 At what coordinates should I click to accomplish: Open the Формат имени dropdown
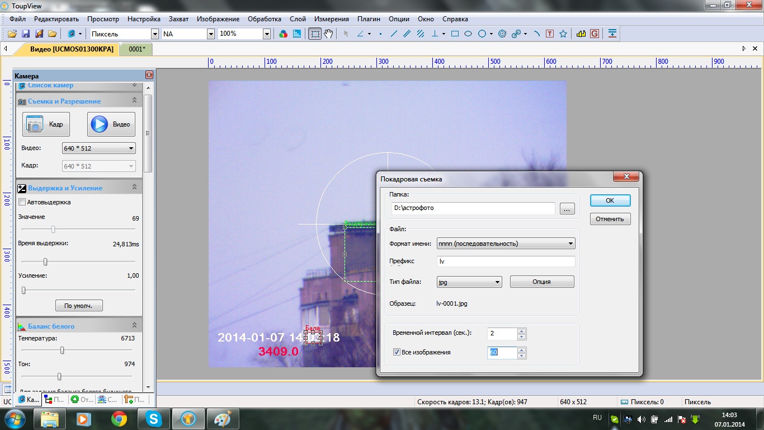point(506,244)
